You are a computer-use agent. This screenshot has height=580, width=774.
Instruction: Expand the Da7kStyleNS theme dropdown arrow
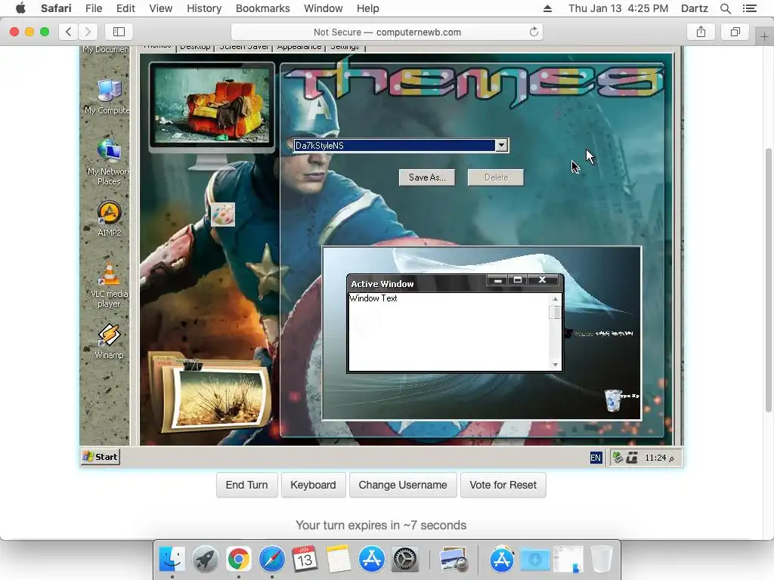[x=502, y=145]
